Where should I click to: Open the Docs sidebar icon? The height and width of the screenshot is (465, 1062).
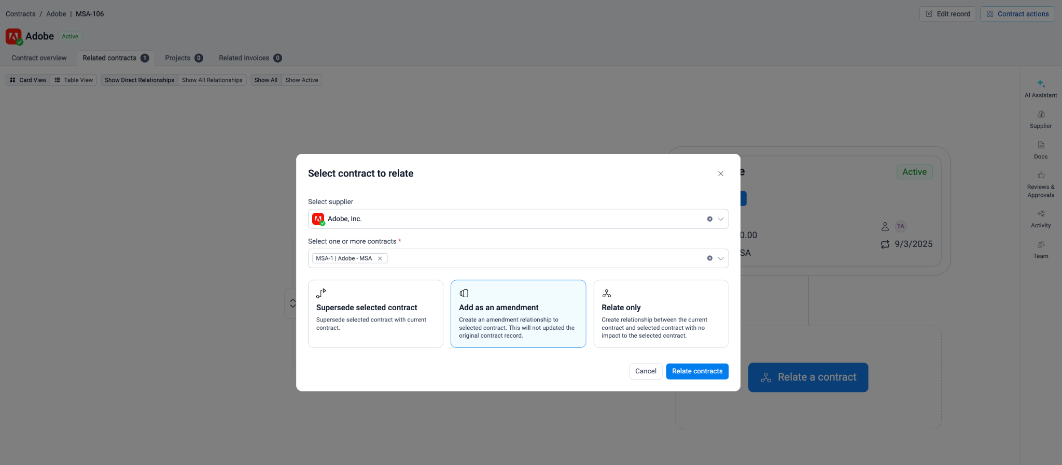click(x=1040, y=146)
